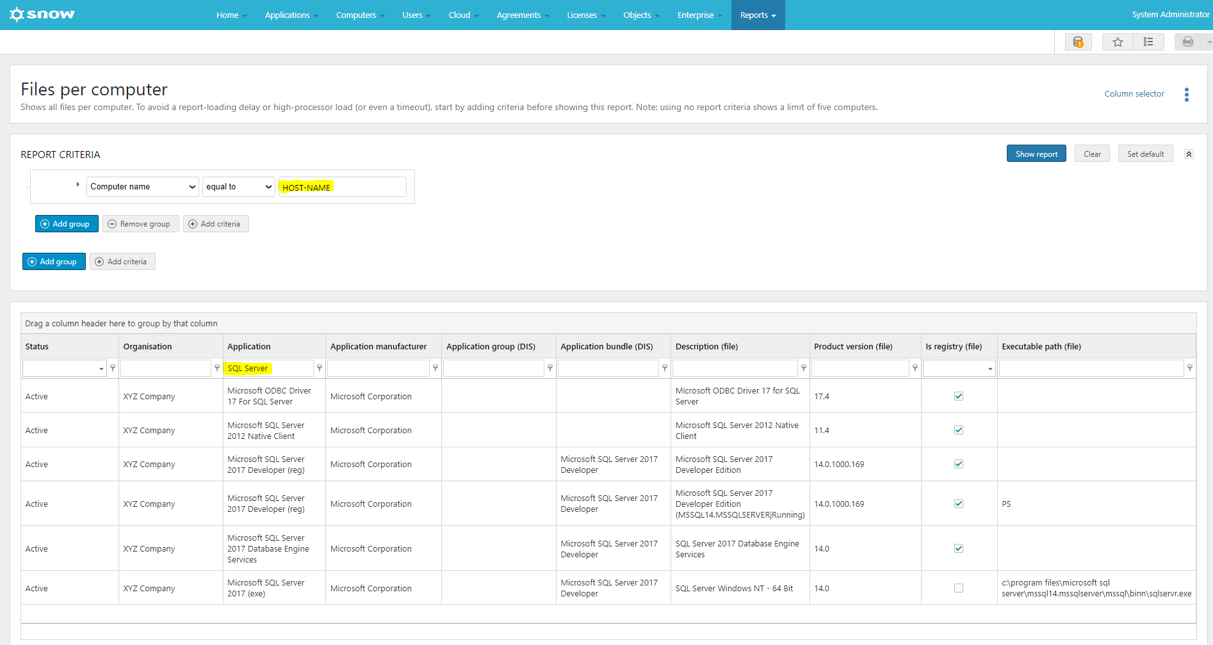Open the Home menu

[231, 15]
